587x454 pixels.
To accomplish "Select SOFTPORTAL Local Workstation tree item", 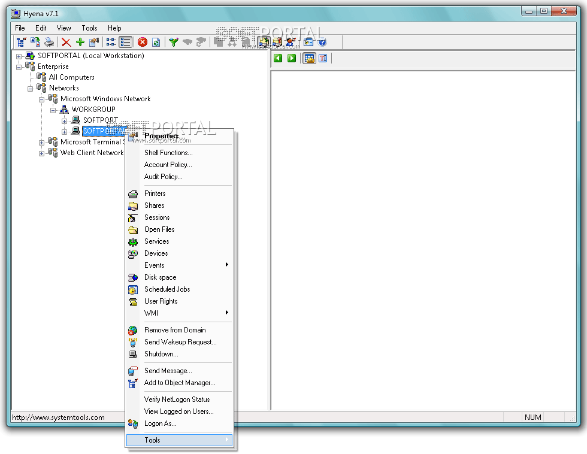I will (x=90, y=56).
